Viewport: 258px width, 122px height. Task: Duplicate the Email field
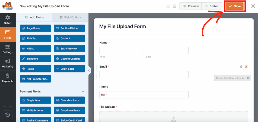(x=242, y=66)
